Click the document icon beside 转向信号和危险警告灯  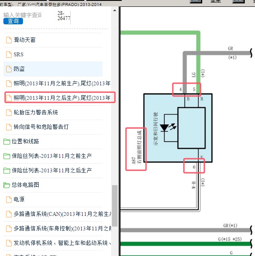[x=9, y=127]
